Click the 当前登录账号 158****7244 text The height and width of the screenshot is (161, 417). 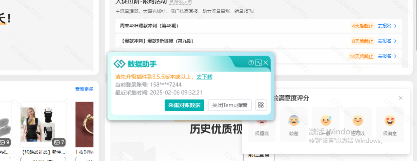point(149,84)
